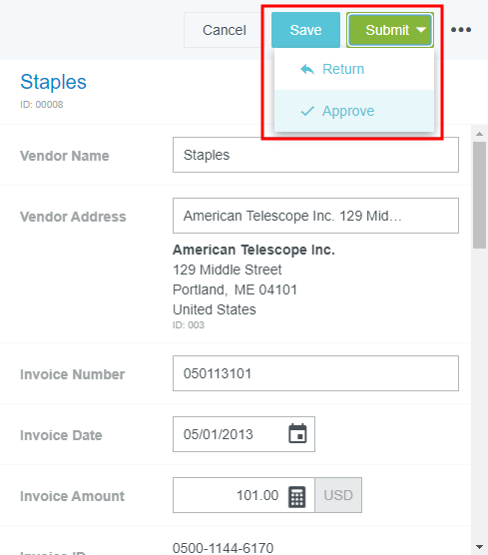This screenshot has width=488, height=555.
Task: Click the Cancel button
Action: coord(225,30)
